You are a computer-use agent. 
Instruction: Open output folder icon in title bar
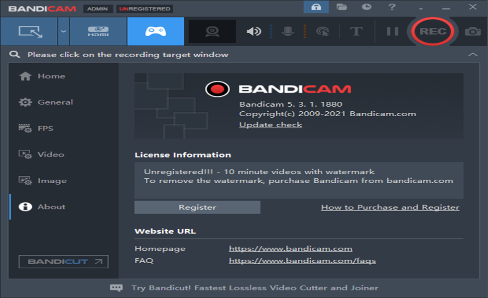point(342,7)
